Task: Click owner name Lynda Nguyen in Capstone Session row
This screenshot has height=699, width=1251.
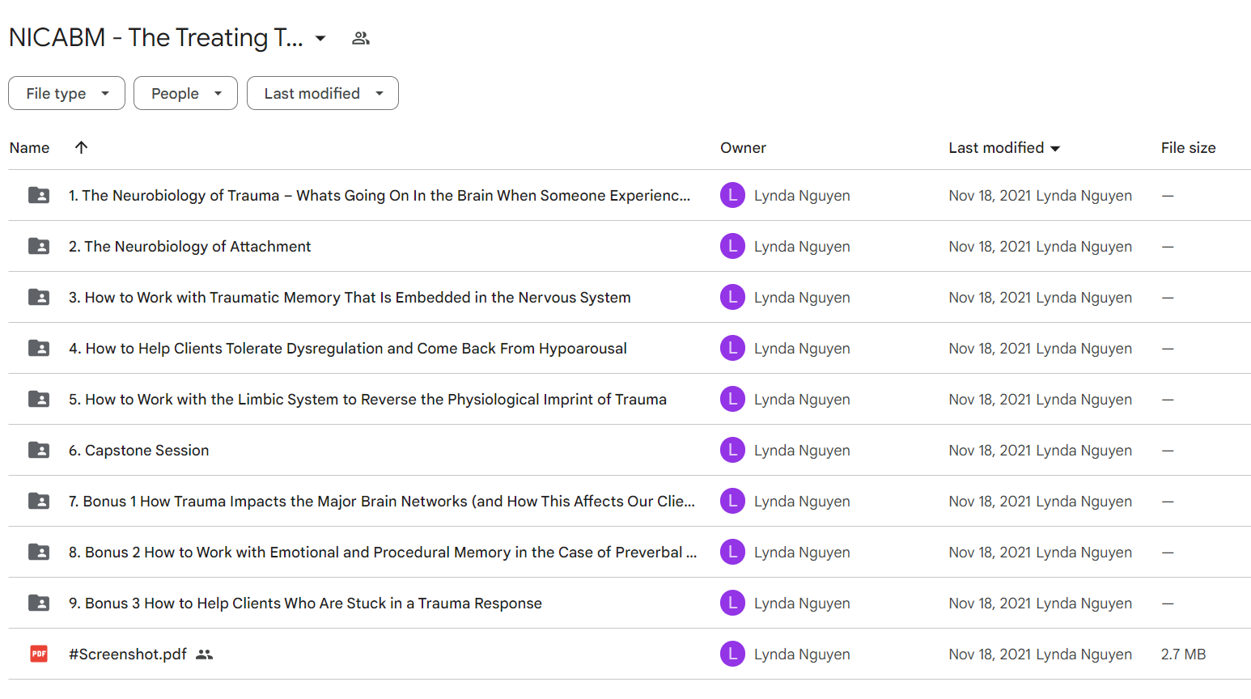Action: point(802,451)
